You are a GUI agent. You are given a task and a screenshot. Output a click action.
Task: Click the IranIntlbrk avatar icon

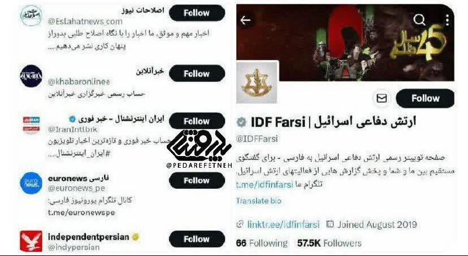point(31,124)
